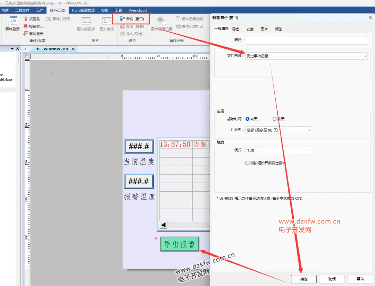Image resolution: width=375 pixels, height=286 pixels.
Task: Enable 当按钮松开后发出指令 checkbox
Action: (247, 163)
